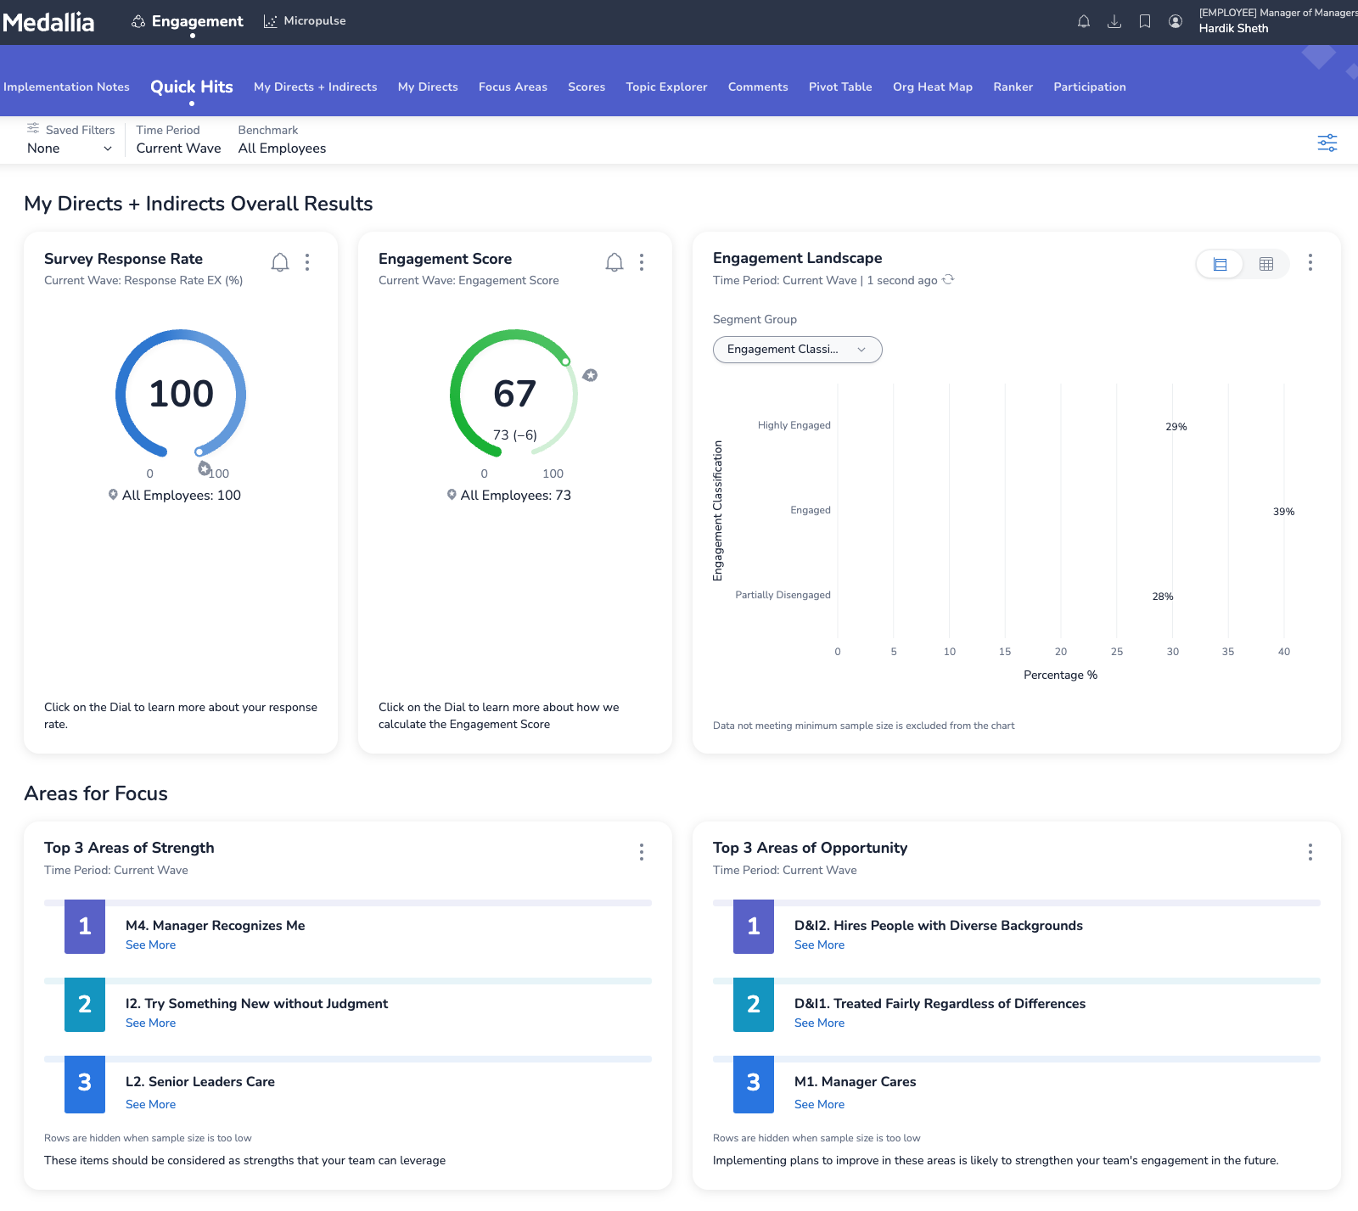
Task: Click the download icon in the header
Action: point(1114,21)
